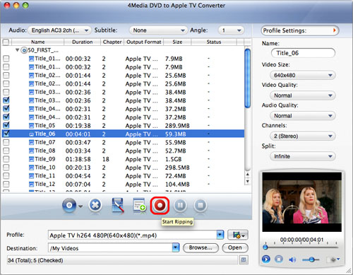Open the Split dropdown
This screenshot has height=275, width=353.
pos(303,156)
